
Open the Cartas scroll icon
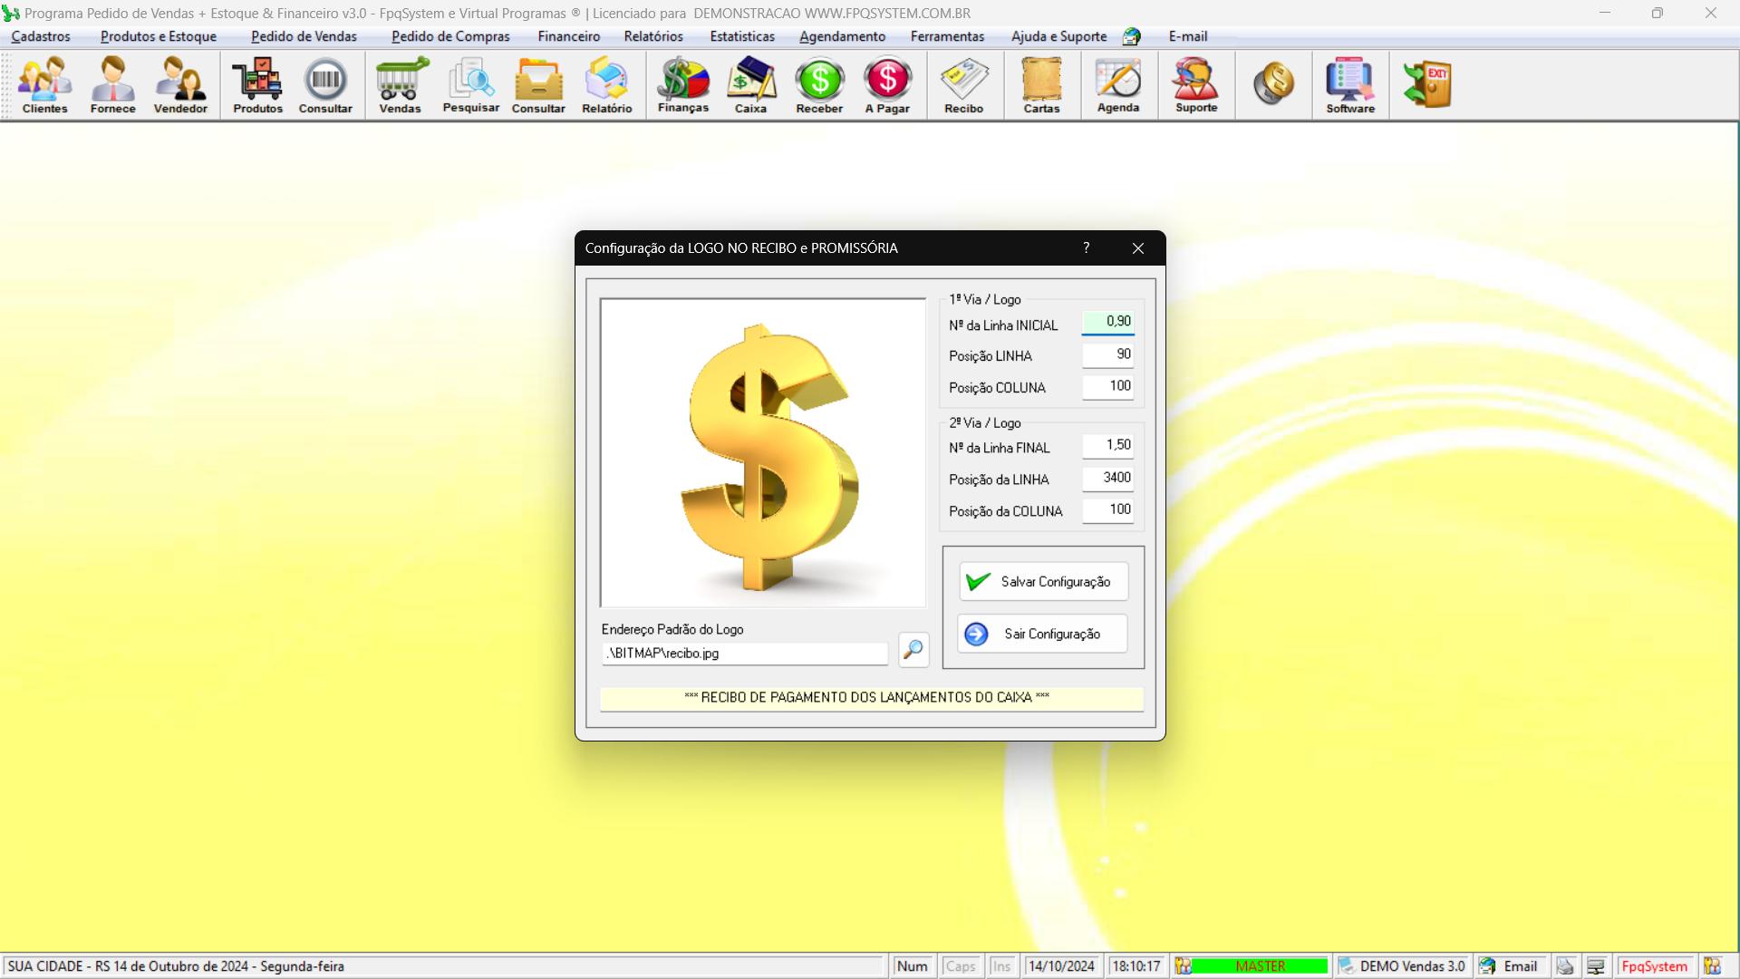1041,85
